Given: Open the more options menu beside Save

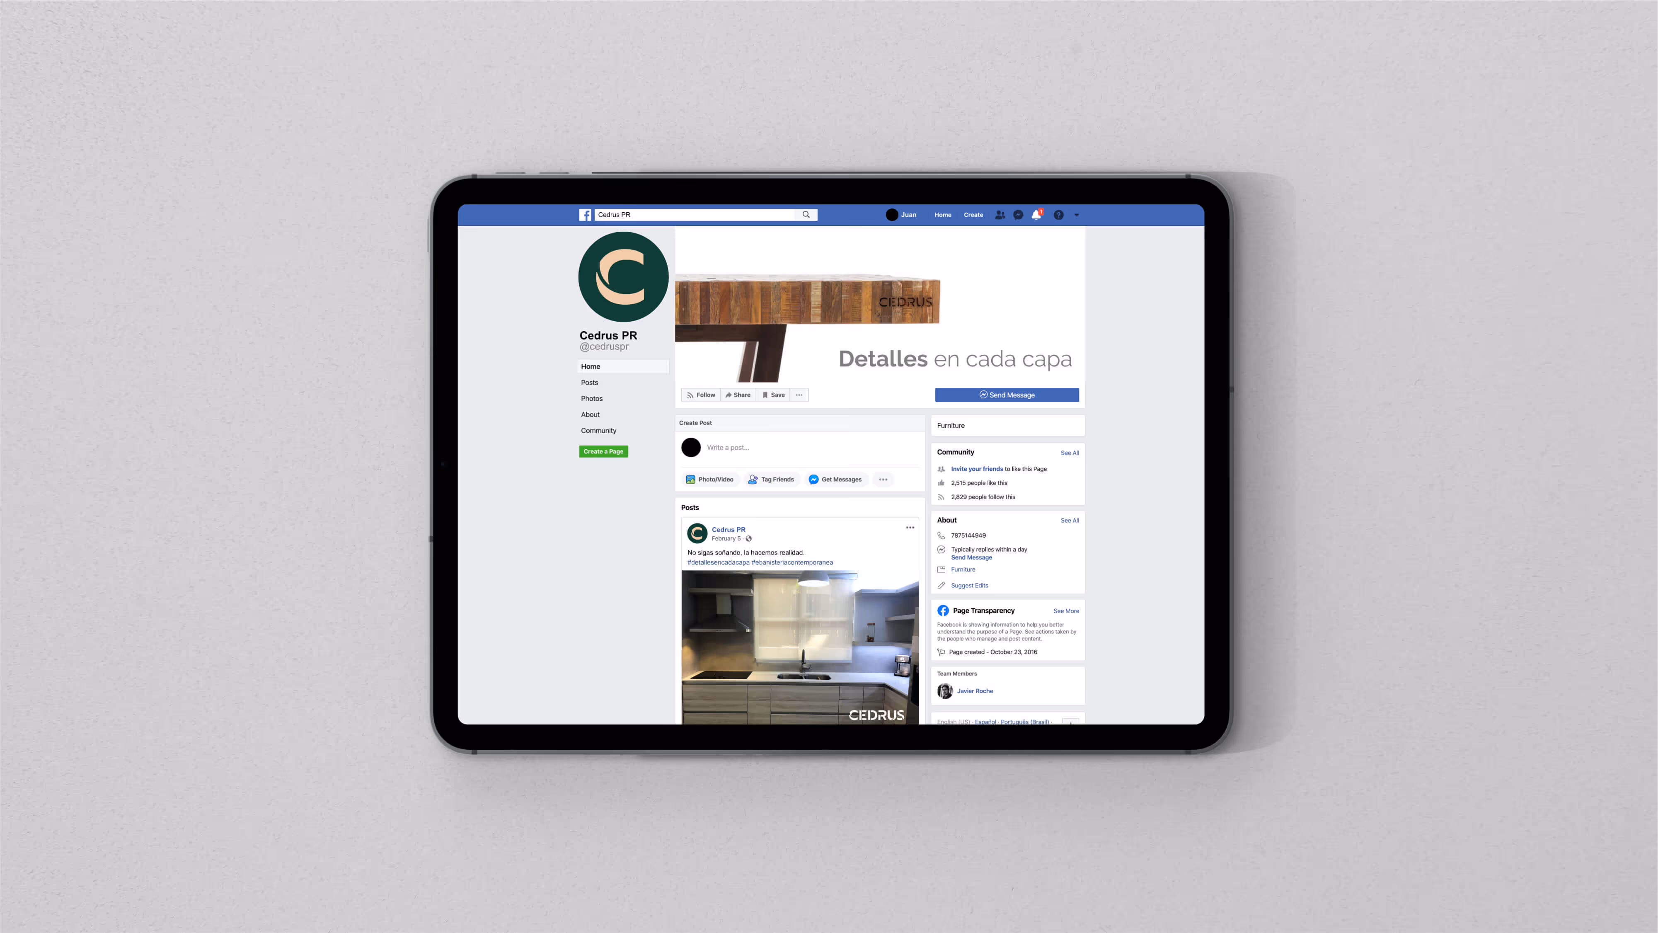Looking at the screenshot, I should [x=799, y=395].
